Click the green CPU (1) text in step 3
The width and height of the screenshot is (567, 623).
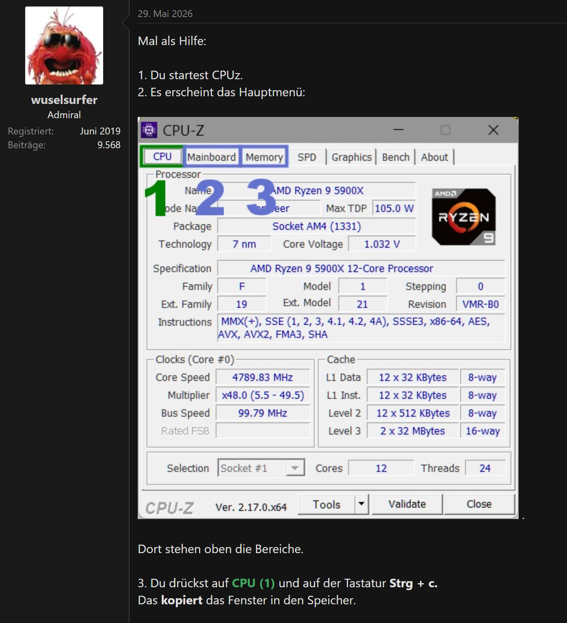pos(253,583)
